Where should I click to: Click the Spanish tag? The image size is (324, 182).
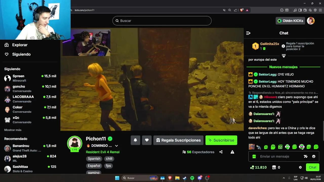point(94,159)
